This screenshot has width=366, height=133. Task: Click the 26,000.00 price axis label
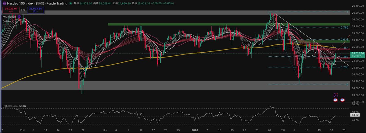click(358, 19)
